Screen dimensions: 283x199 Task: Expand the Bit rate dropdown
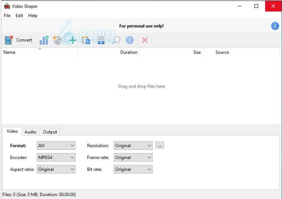pyautogui.click(x=133, y=169)
